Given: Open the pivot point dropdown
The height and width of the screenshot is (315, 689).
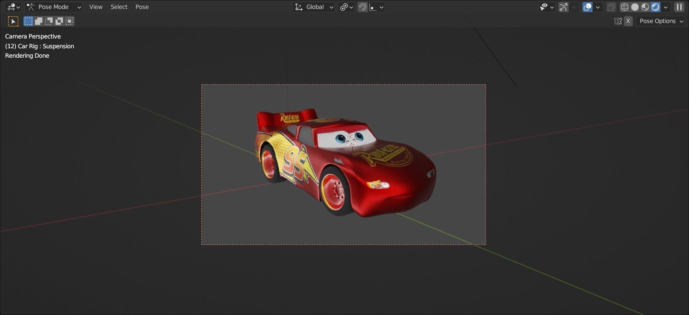Looking at the screenshot, I should tap(346, 7).
